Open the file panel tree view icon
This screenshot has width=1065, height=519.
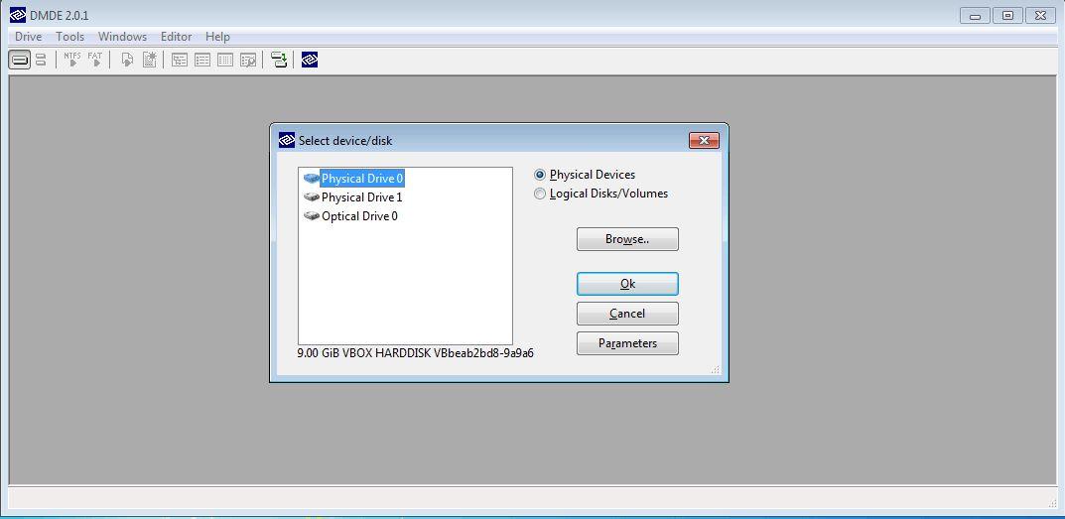point(180,60)
